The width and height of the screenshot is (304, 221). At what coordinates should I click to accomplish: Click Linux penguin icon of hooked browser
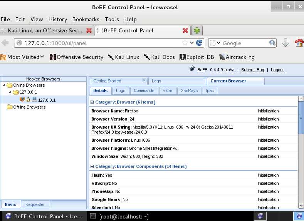(x=28, y=99)
